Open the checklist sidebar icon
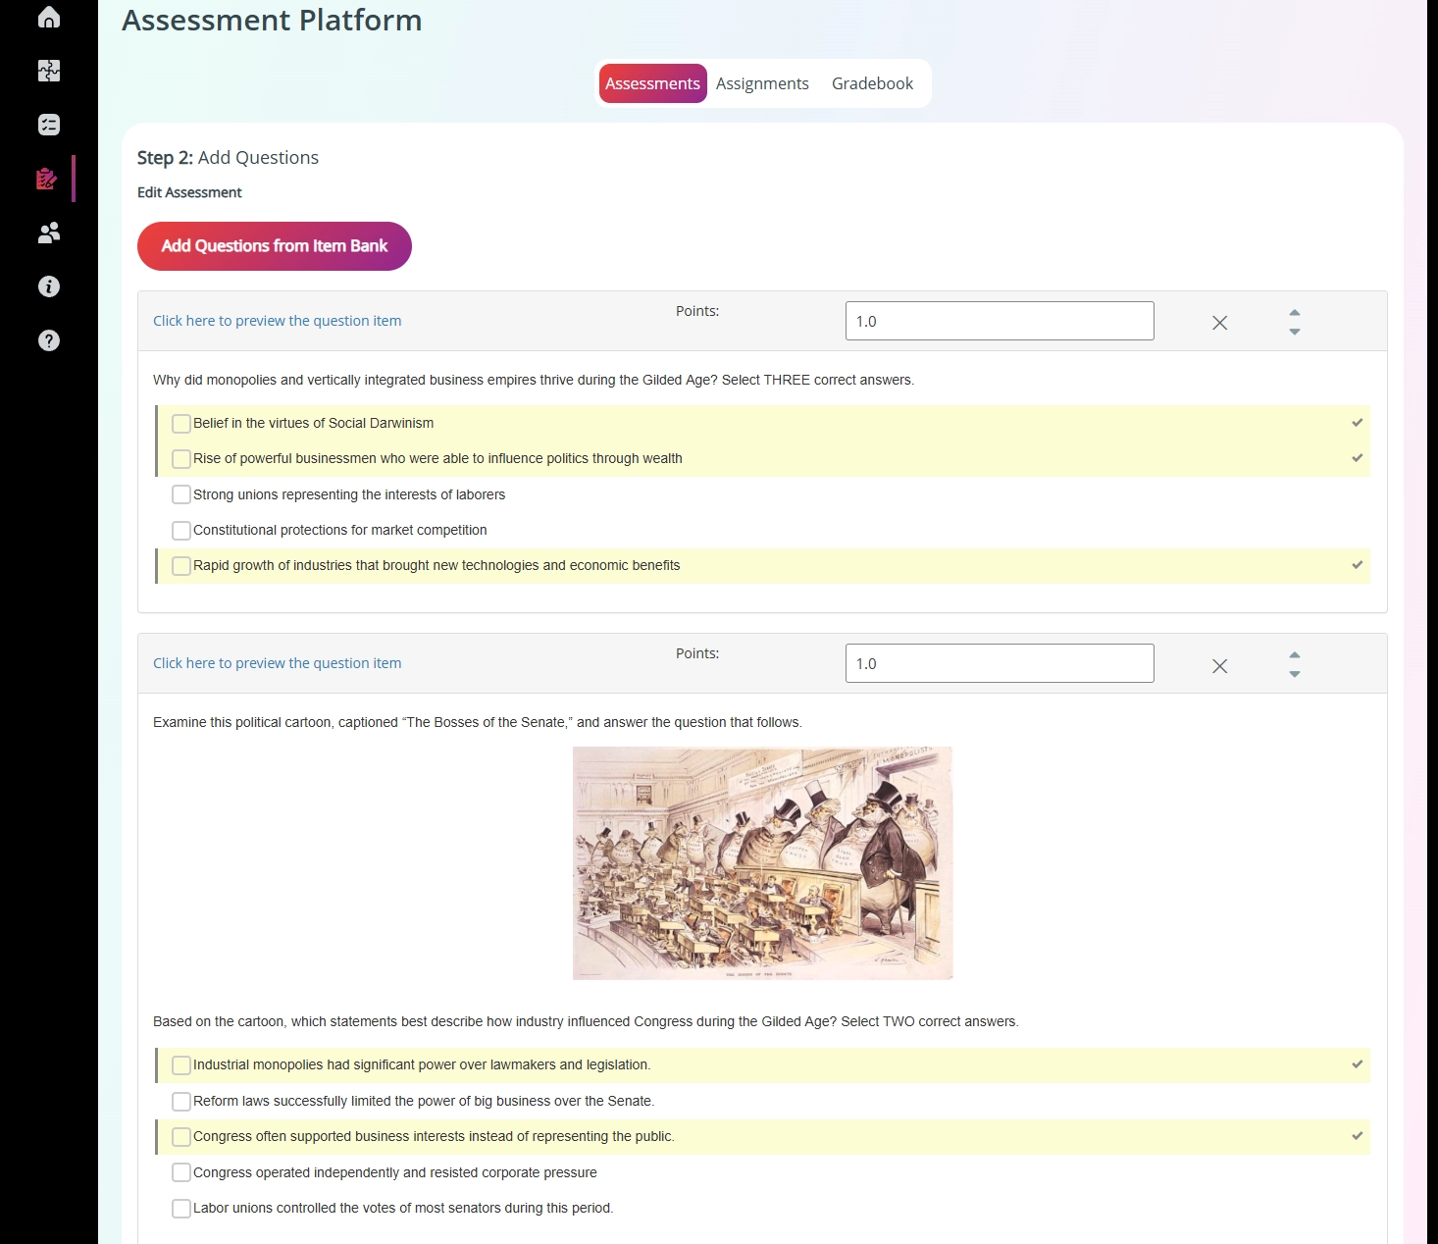This screenshot has width=1438, height=1244. click(x=48, y=125)
